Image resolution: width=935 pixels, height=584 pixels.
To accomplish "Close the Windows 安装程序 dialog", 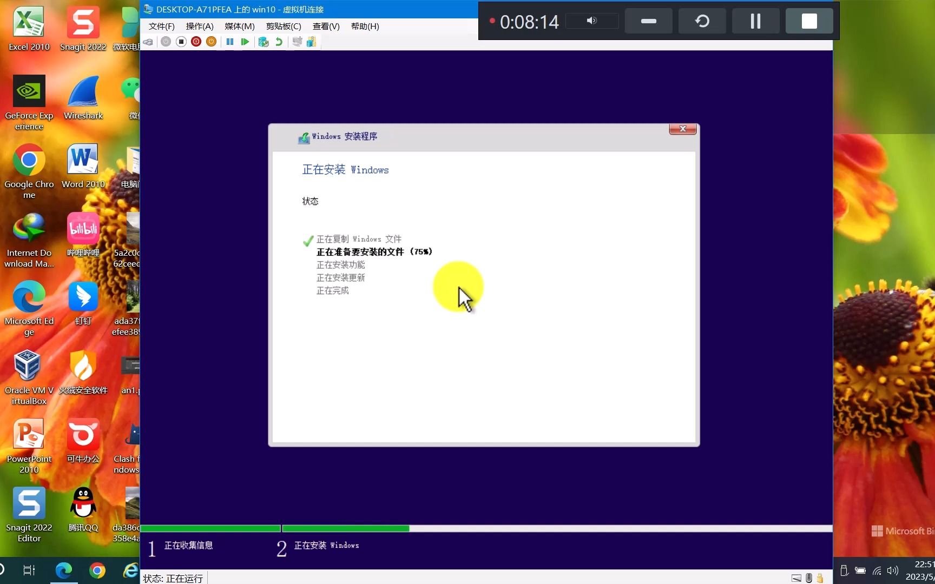I will click(683, 129).
